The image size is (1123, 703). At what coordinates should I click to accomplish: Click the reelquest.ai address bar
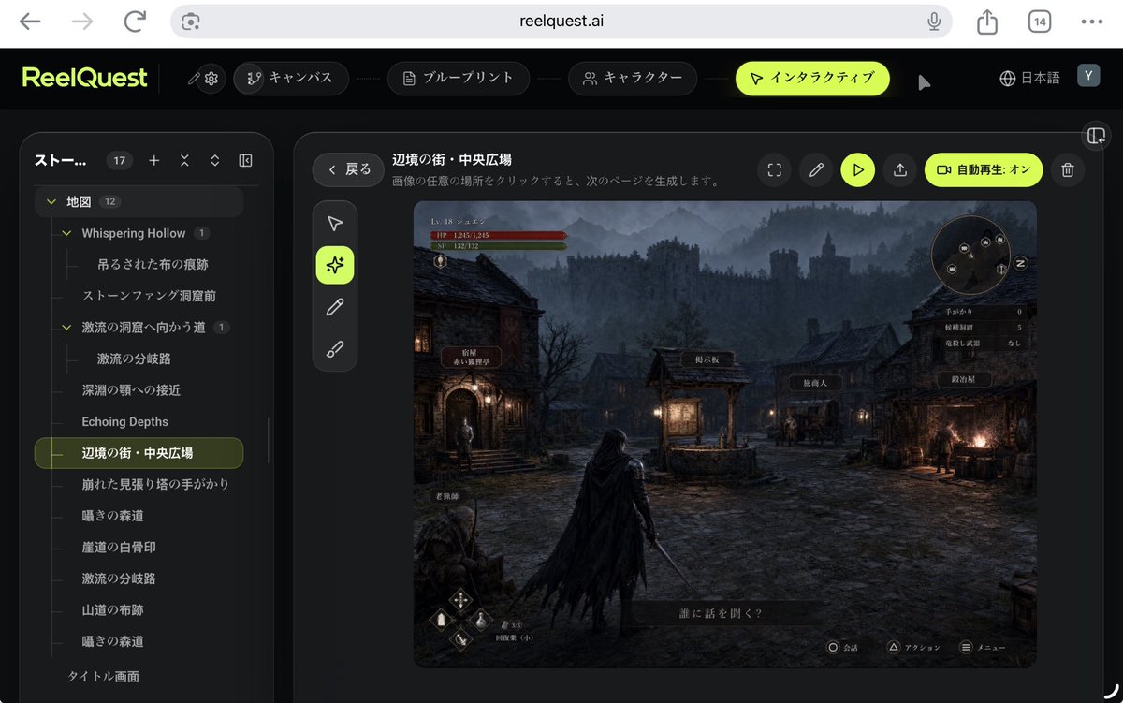(x=561, y=22)
